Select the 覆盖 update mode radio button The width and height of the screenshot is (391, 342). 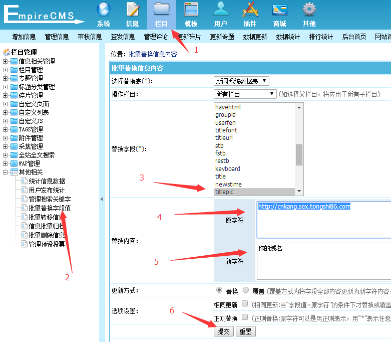(246, 290)
